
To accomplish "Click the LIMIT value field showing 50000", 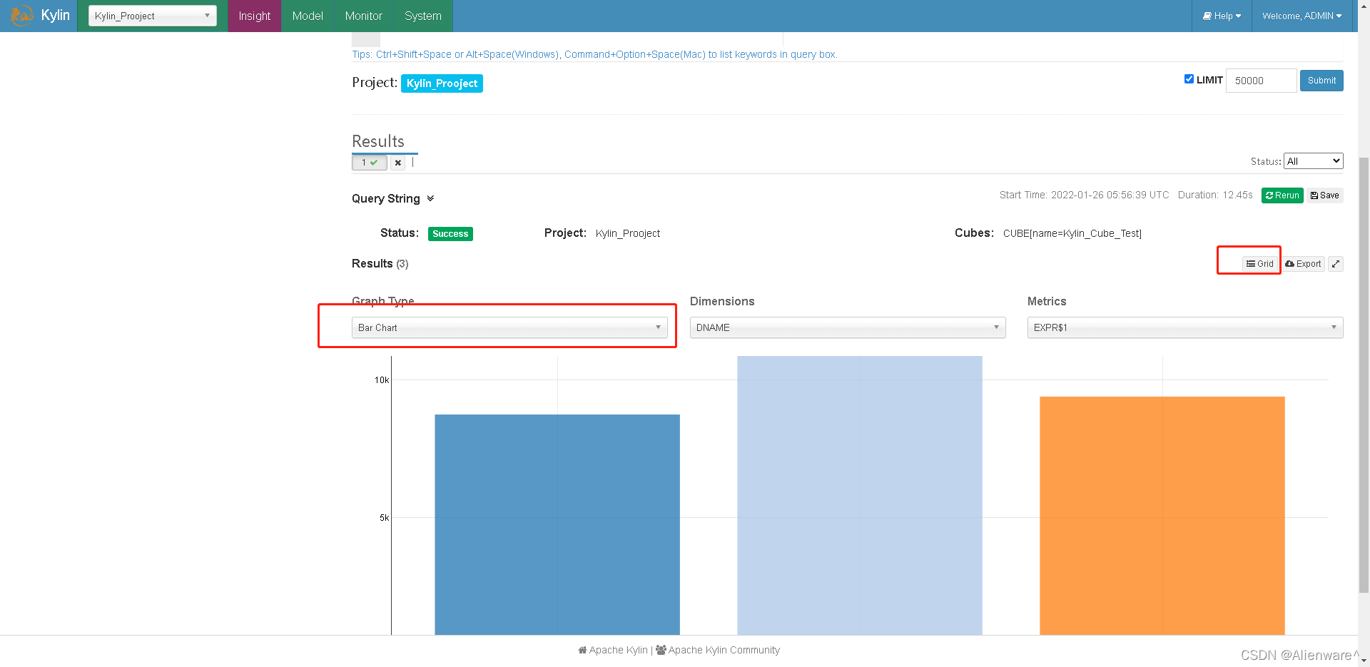I will [1261, 81].
